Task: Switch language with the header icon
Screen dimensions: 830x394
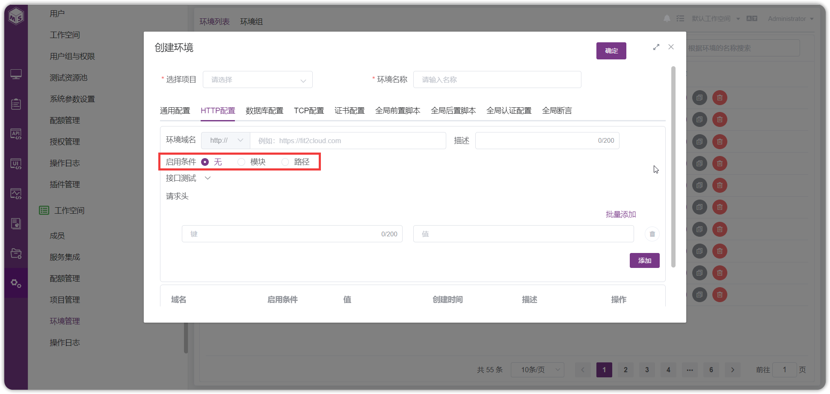Action: [752, 18]
